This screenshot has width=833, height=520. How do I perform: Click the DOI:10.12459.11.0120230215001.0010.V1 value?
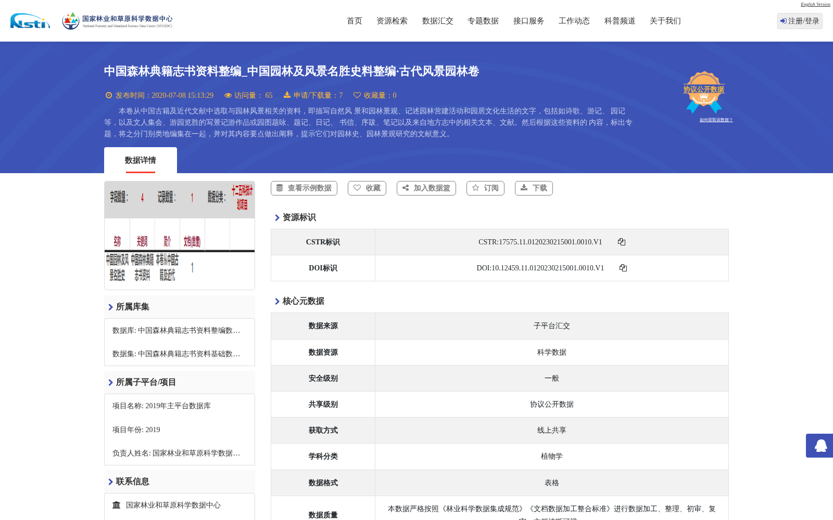540,268
